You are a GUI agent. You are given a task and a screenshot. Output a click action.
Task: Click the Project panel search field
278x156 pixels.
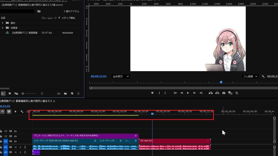(x=17, y=11)
